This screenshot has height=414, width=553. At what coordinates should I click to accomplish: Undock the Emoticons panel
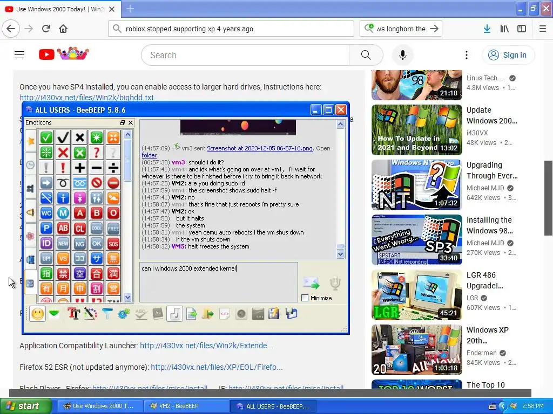123,122
